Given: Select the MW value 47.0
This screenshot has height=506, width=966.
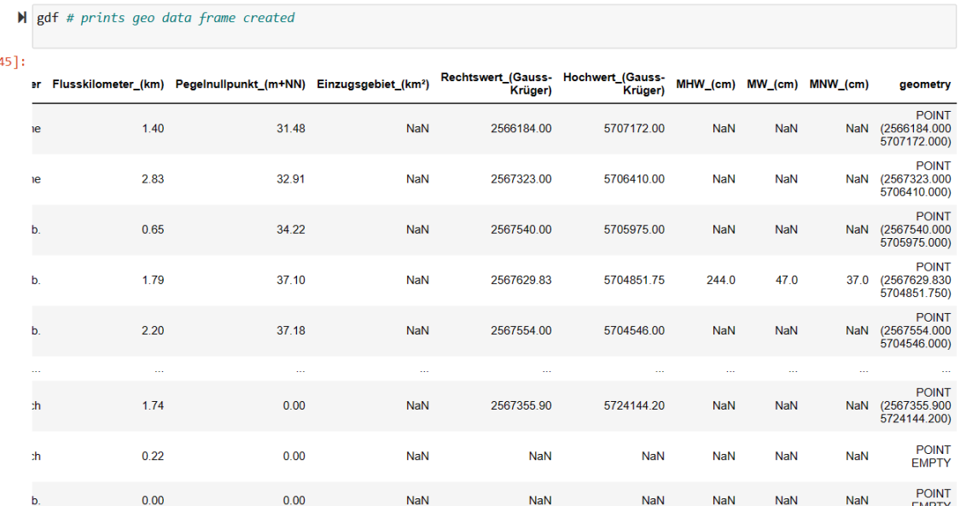Looking at the screenshot, I should click(786, 280).
